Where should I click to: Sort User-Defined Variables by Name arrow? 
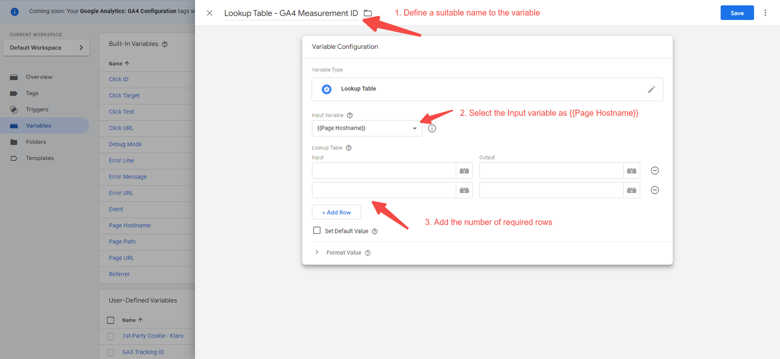pyautogui.click(x=140, y=320)
